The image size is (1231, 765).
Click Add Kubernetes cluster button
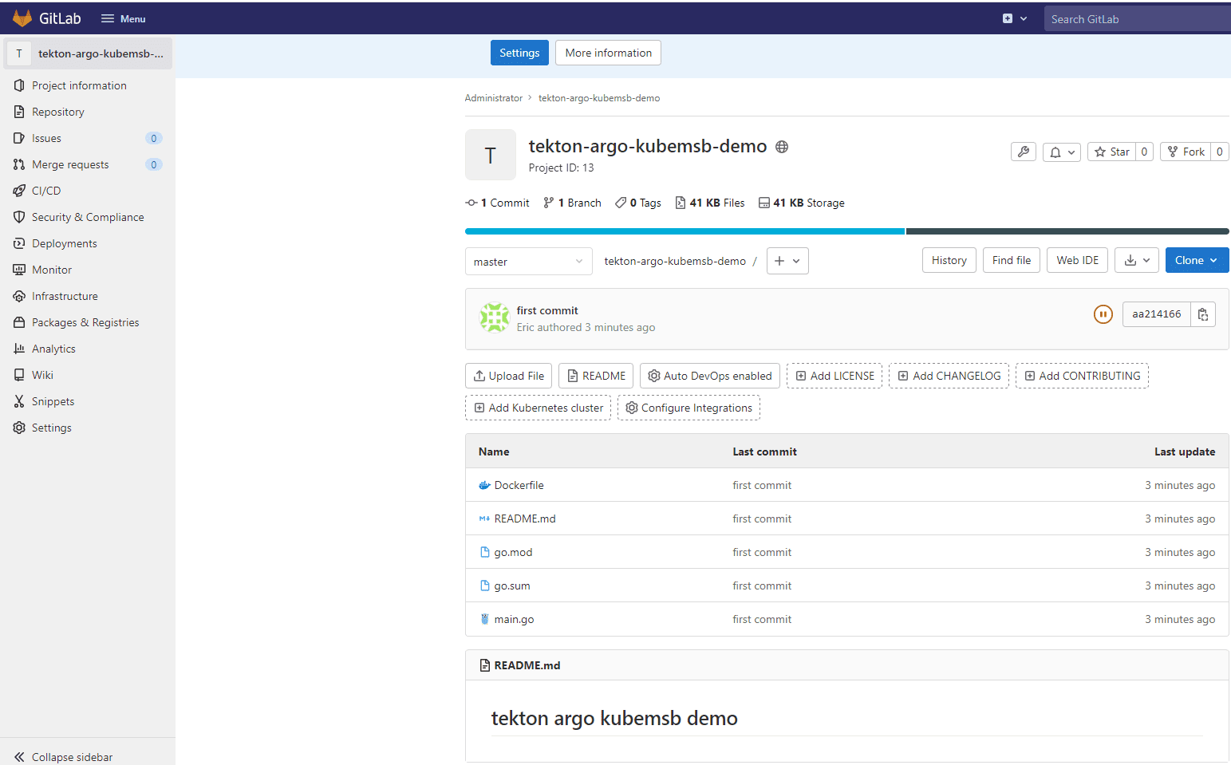[539, 408]
